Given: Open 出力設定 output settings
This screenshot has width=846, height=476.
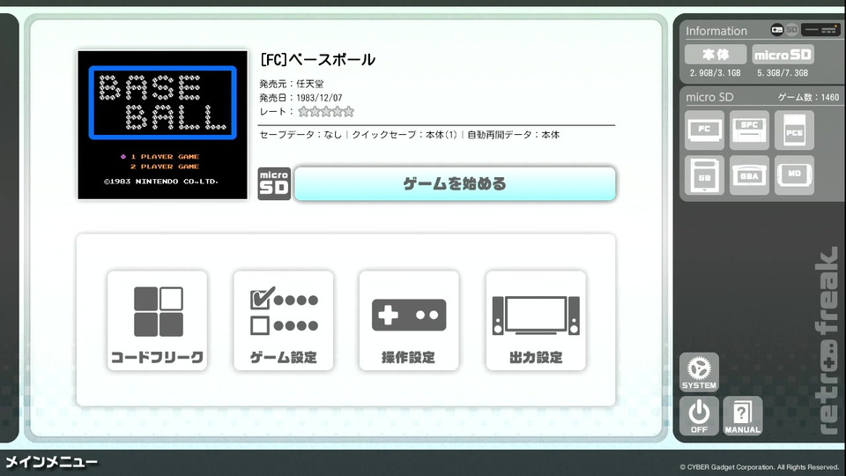Looking at the screenshot, I should click(536, 321).
